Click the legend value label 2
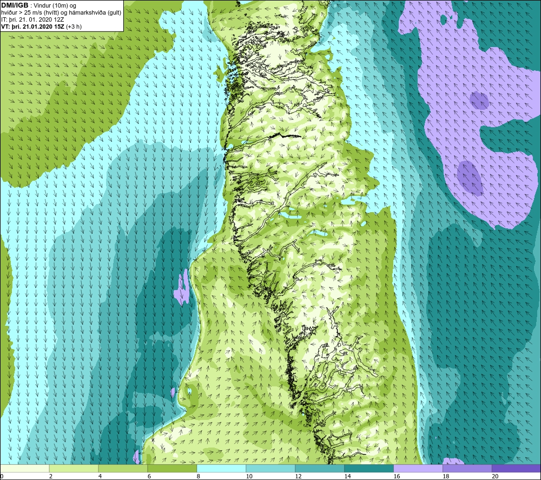This screenshot has width=541, height=480. 51,476
